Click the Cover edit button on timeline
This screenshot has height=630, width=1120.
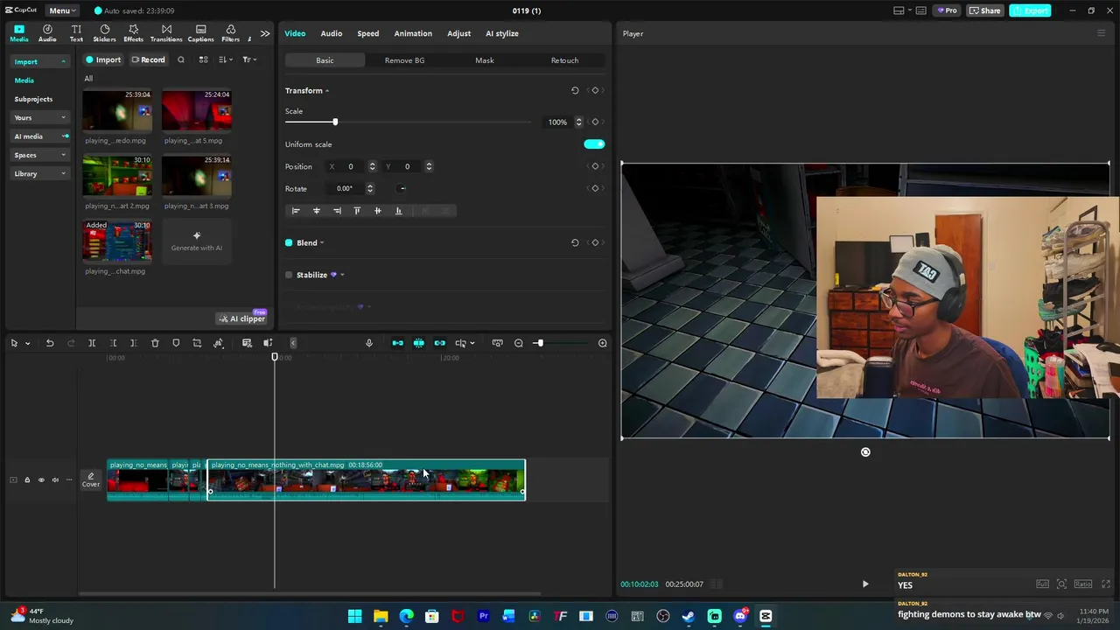(x=91, y=479)
